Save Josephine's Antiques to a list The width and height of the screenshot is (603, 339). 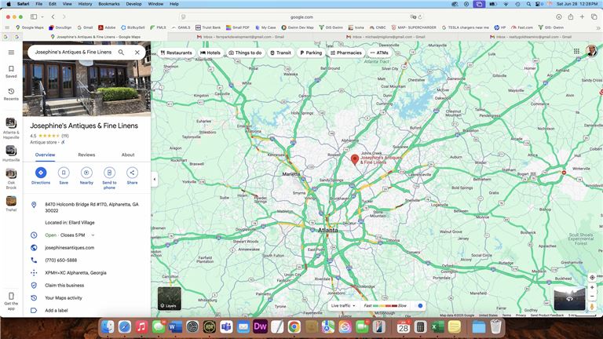click(x=64, y=176)
